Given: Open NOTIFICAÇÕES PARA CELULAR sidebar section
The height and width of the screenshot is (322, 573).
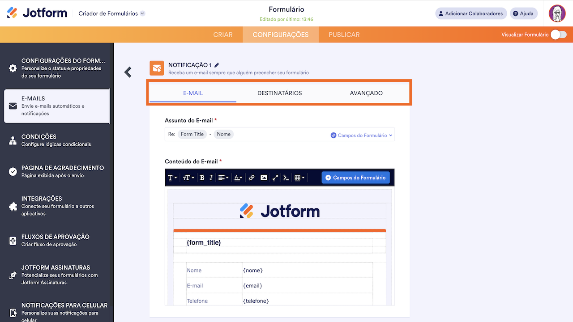Looking at the screenshot, I should tap(57, 312).
